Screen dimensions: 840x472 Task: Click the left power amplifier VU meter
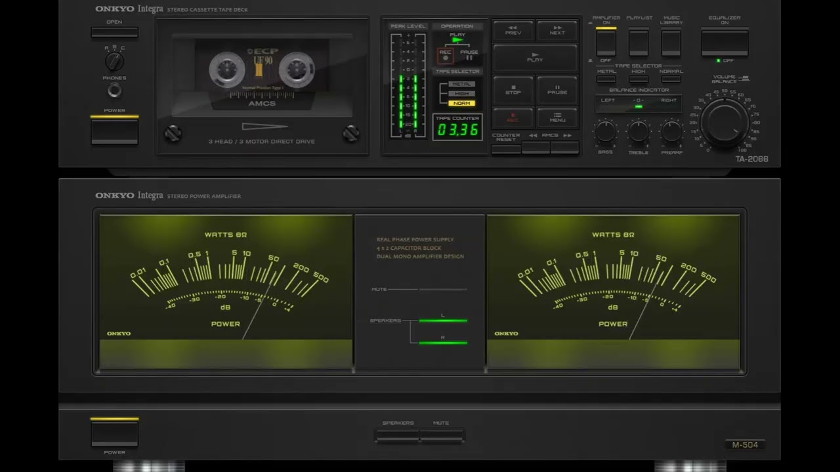pyautogui.click(x=226, y=291)
